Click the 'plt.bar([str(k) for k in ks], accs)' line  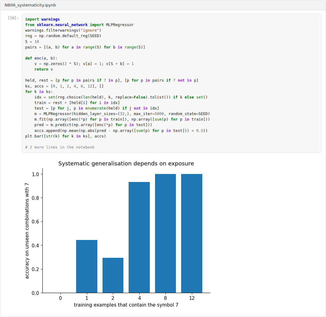point(65,136)
